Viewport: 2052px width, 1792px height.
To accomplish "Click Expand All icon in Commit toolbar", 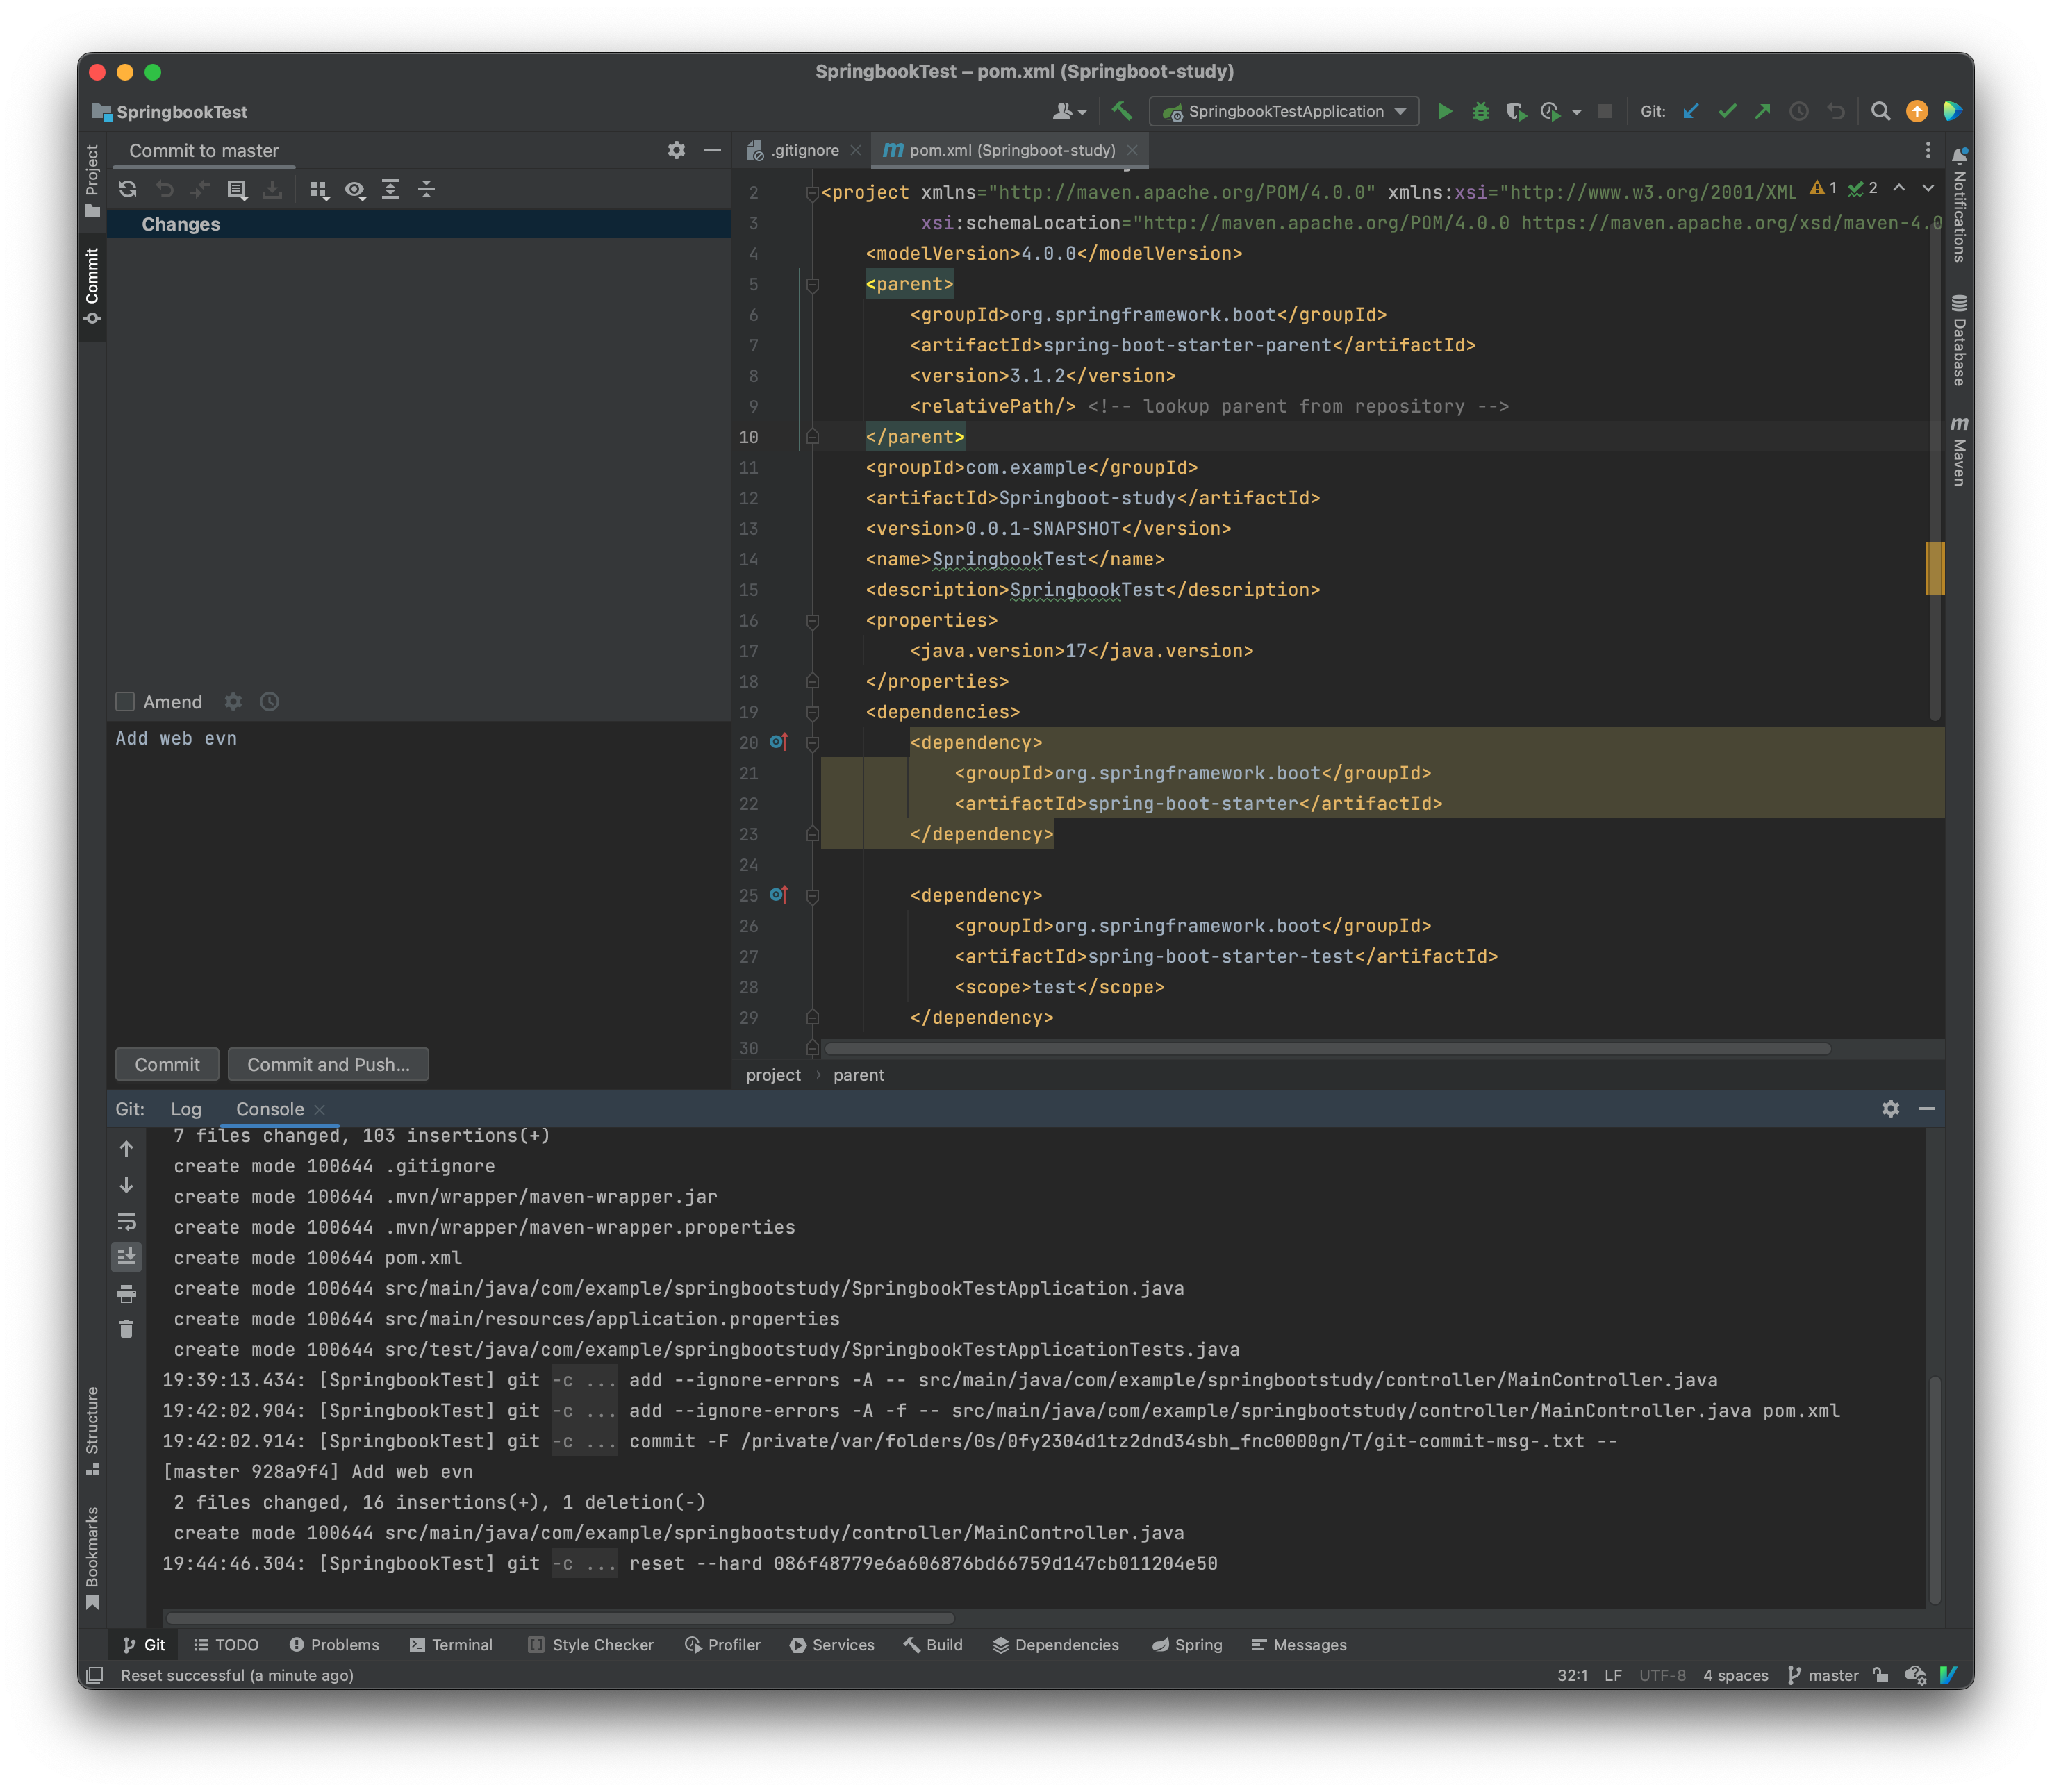I will coord(391,189).
